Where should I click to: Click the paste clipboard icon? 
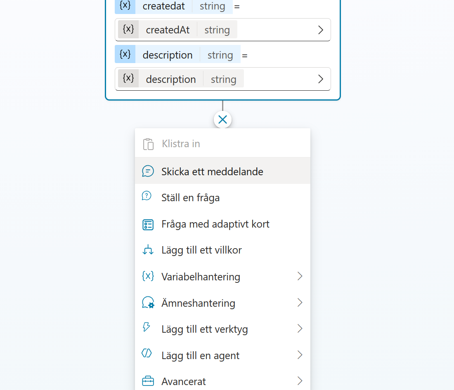pos(148,144)
